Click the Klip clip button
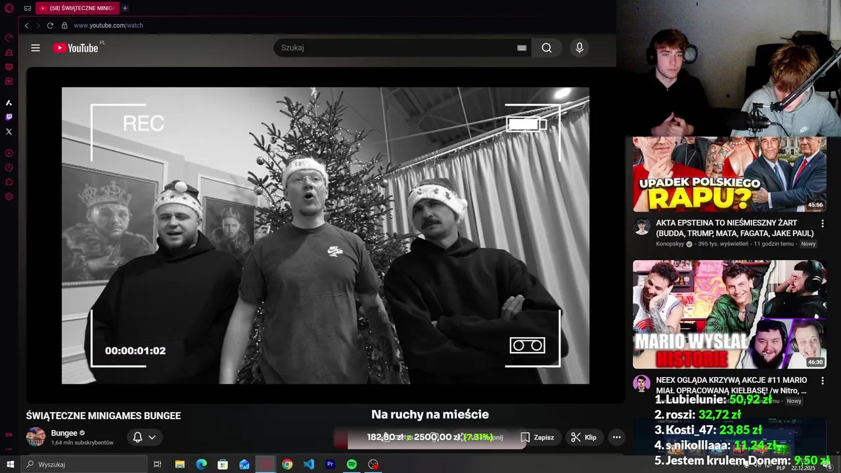Image resolution: width=841 pixels, height=473 pixels. pyautogui.click(x=583, y=437)
